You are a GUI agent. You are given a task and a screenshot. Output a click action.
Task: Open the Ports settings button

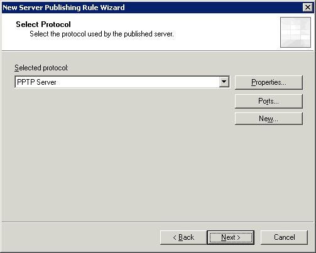[269, 101]
